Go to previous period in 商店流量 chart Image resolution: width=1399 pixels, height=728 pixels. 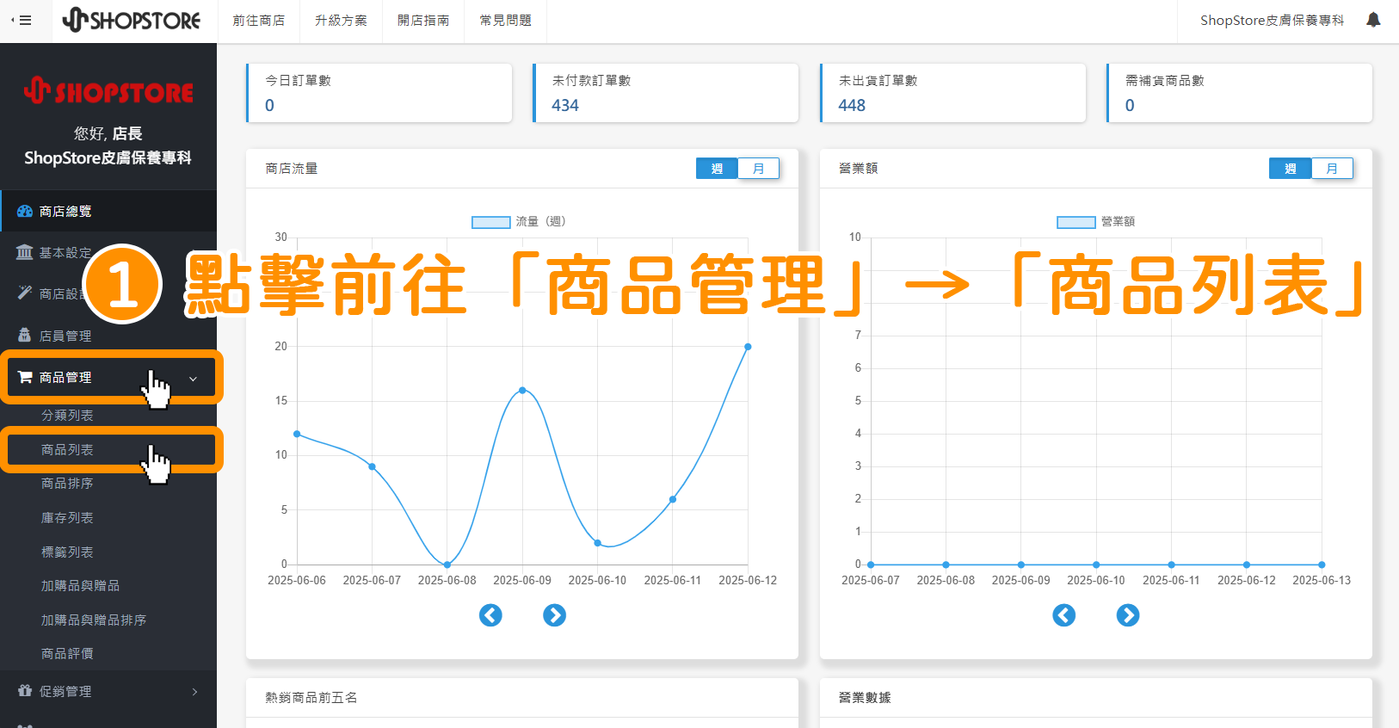click(490, 615)
